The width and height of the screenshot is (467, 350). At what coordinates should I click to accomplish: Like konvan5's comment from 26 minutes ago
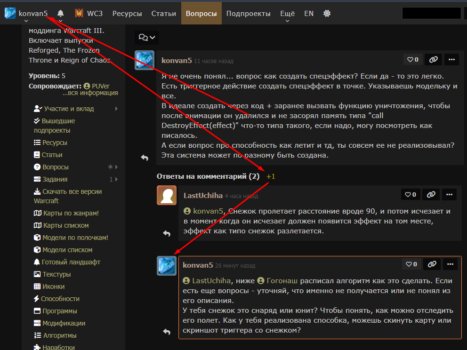pos(411,264)
